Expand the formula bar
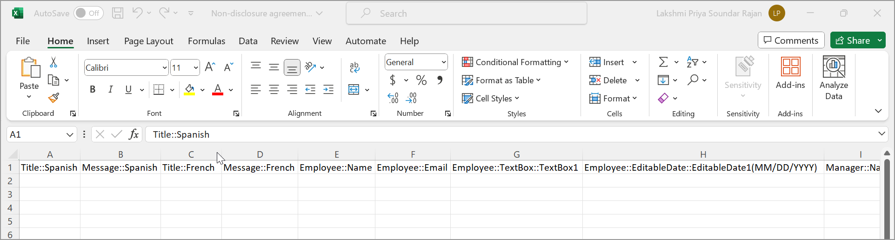The width and height of the screenshot is (895, 240). coord(882,134)
